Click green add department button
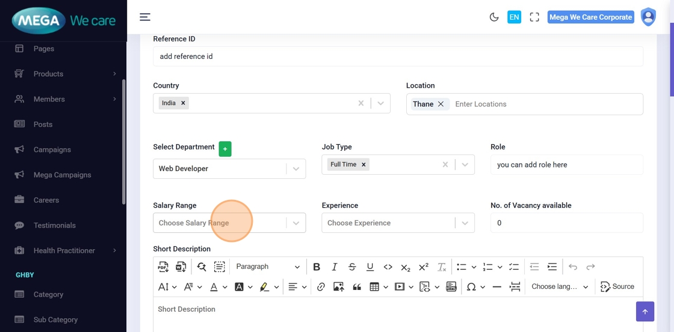674x332 pixels. pos(225,148)
